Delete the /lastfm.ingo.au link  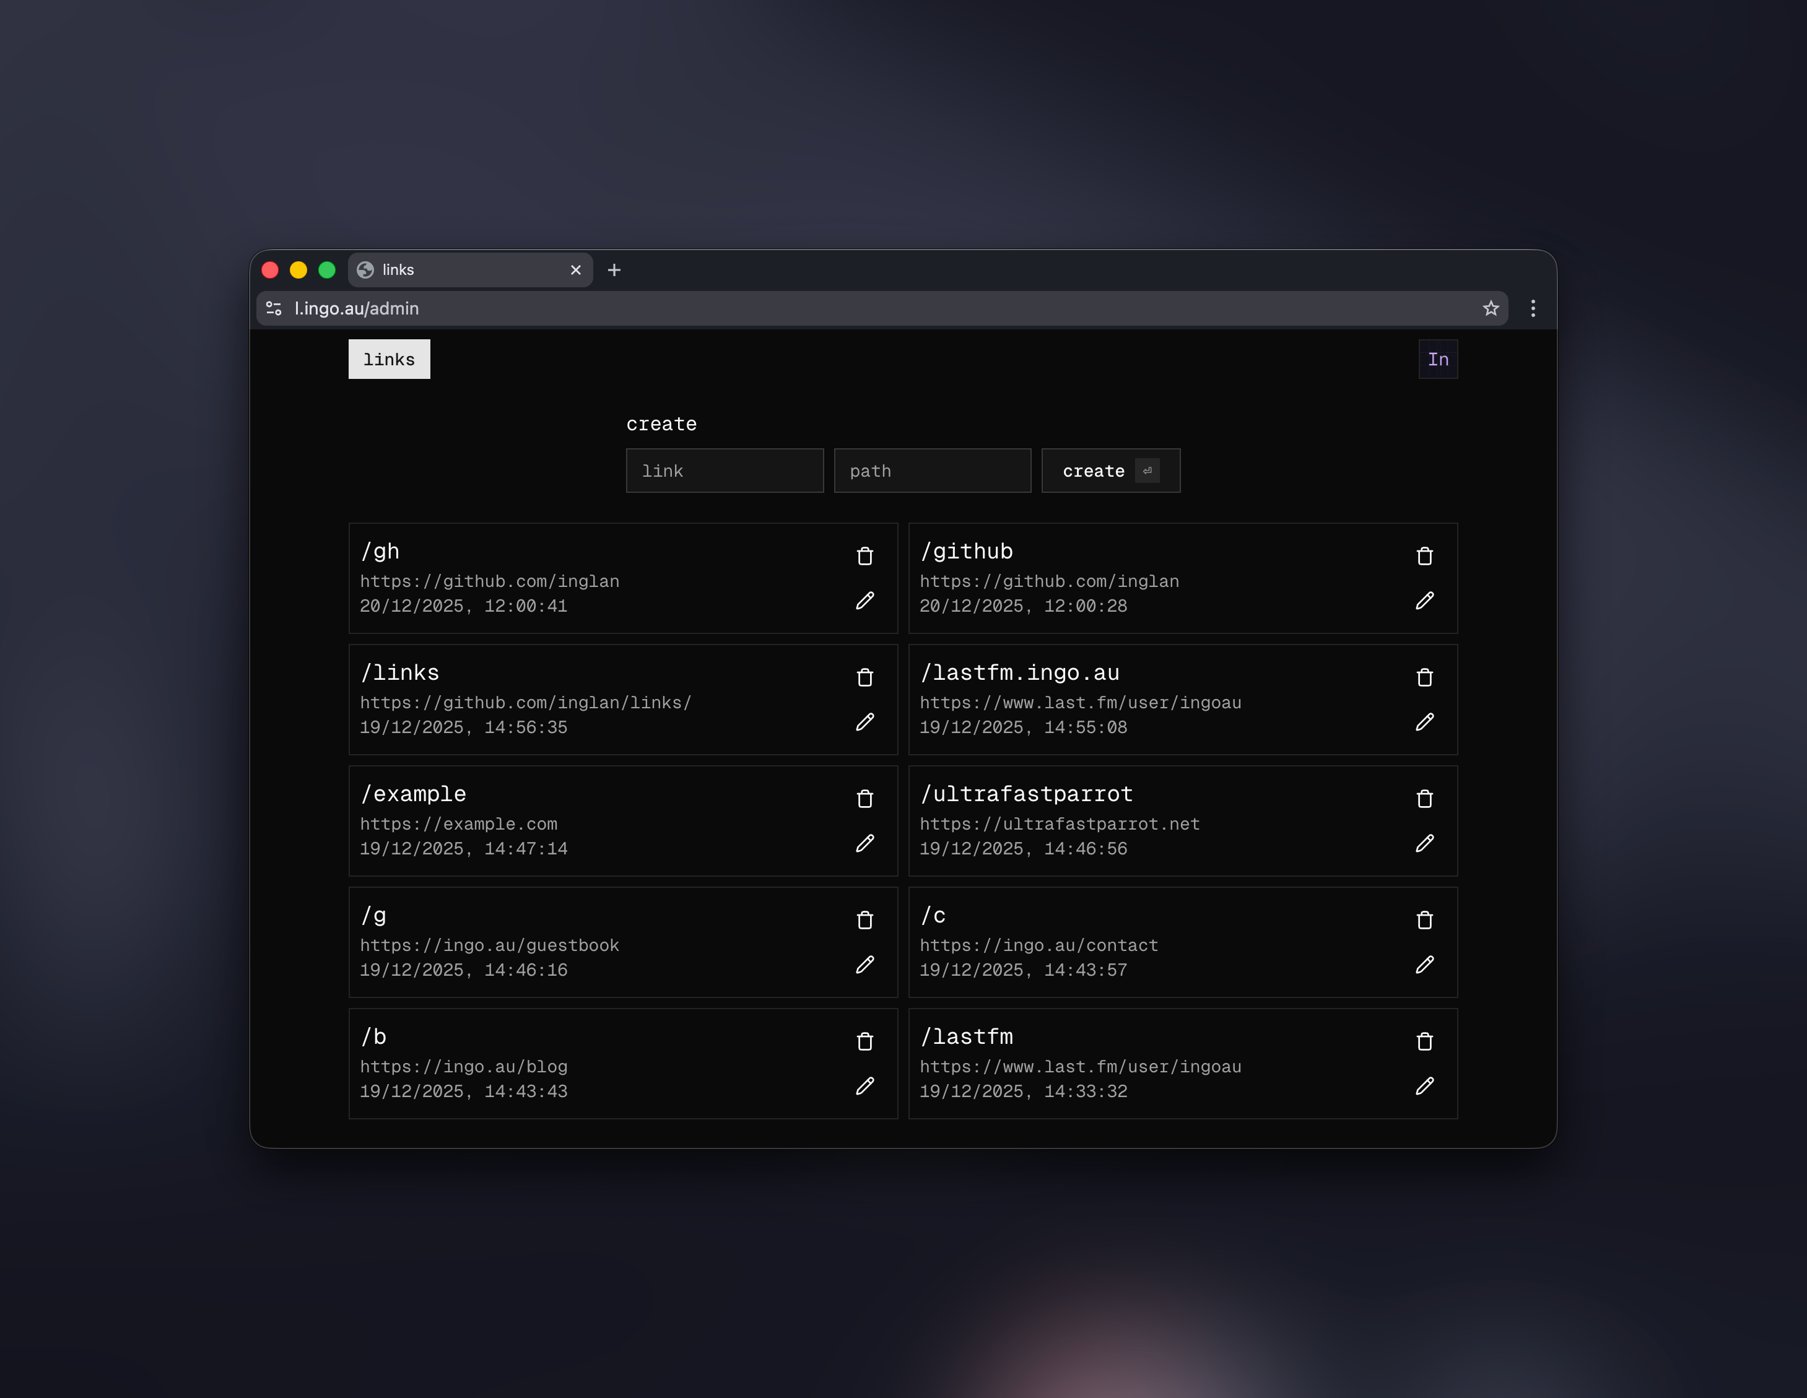[1424, 677]
